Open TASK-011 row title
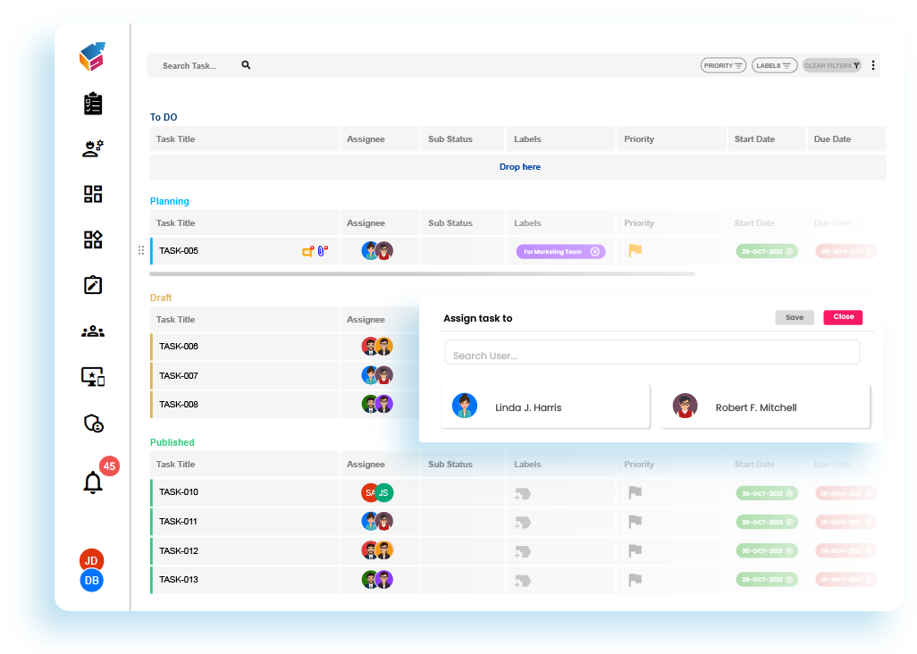This screenshot has width=917, height=654. pos(179,522)
